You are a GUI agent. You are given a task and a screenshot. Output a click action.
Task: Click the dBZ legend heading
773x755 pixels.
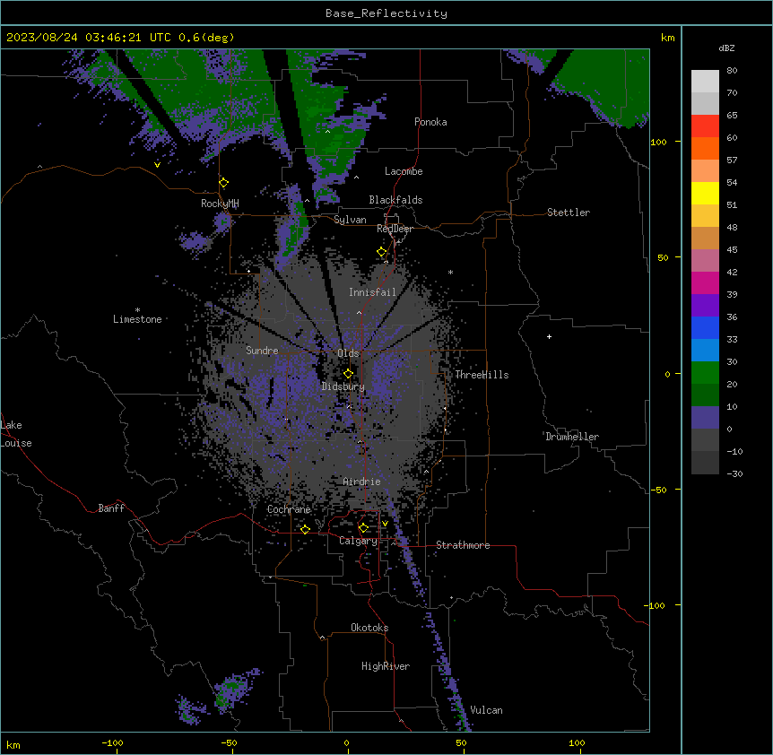tap(726, 48)
